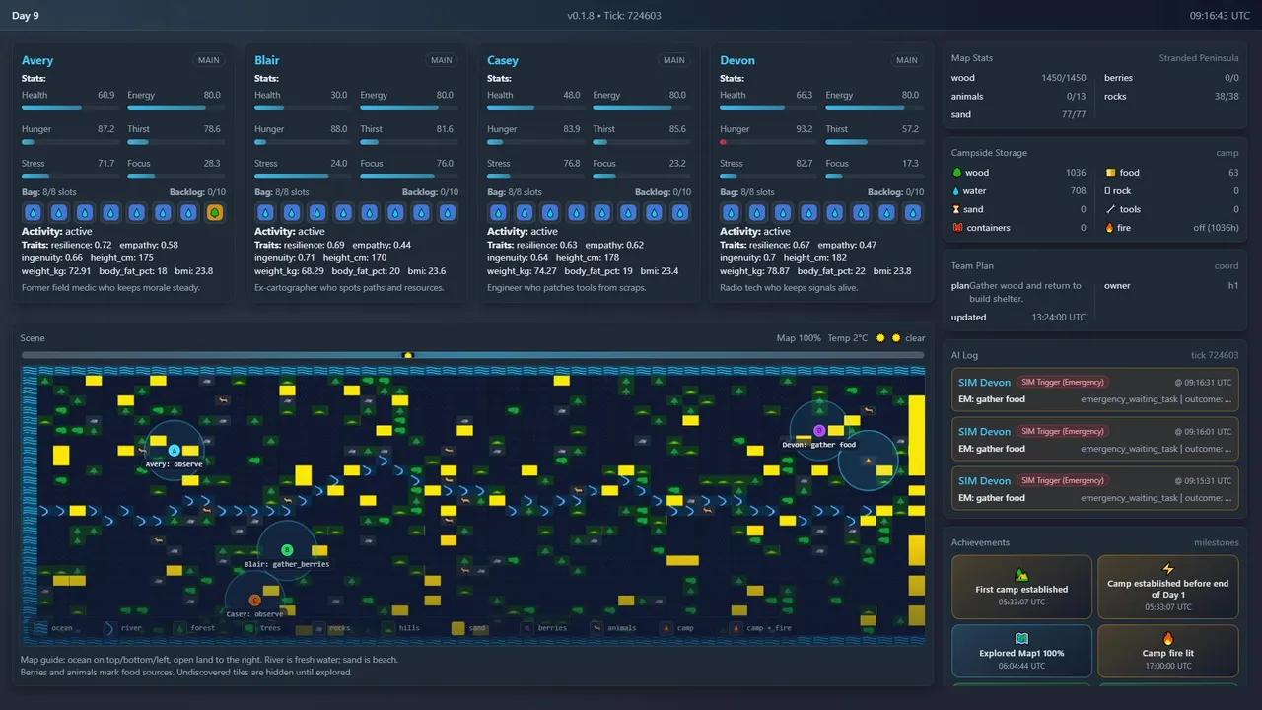Image resolution: width=1262 pixels, height=710 pixels.
Task: Click Blair's green marker on the map
Action: pyautogui.click(x=287, y=550)
